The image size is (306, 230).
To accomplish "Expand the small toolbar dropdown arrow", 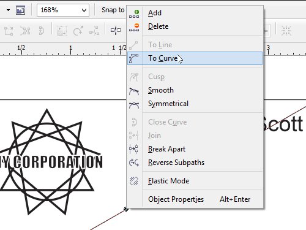I will point(8,10).
